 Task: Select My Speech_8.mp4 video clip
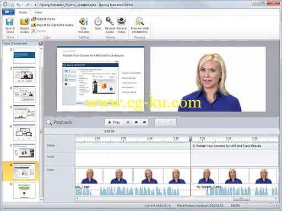[235, 181]
